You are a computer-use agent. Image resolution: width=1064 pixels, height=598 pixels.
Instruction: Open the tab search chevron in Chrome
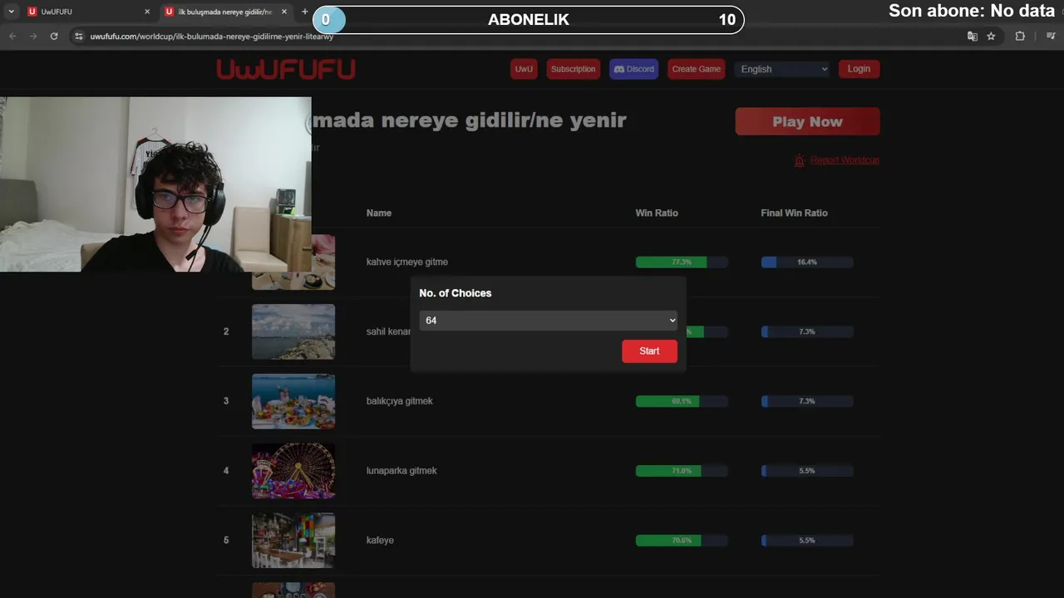click(11, 12)
